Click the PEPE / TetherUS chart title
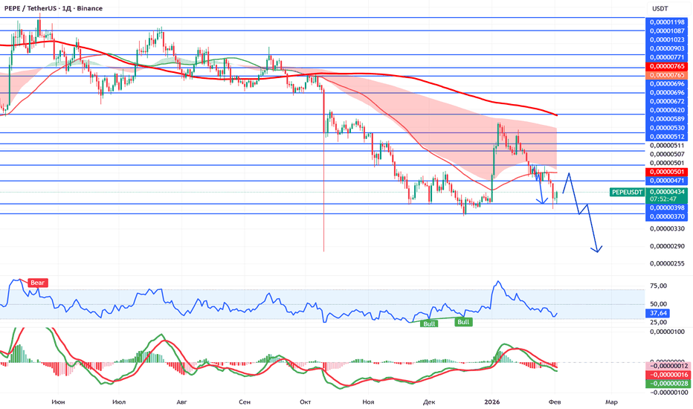 click(53, 8)
